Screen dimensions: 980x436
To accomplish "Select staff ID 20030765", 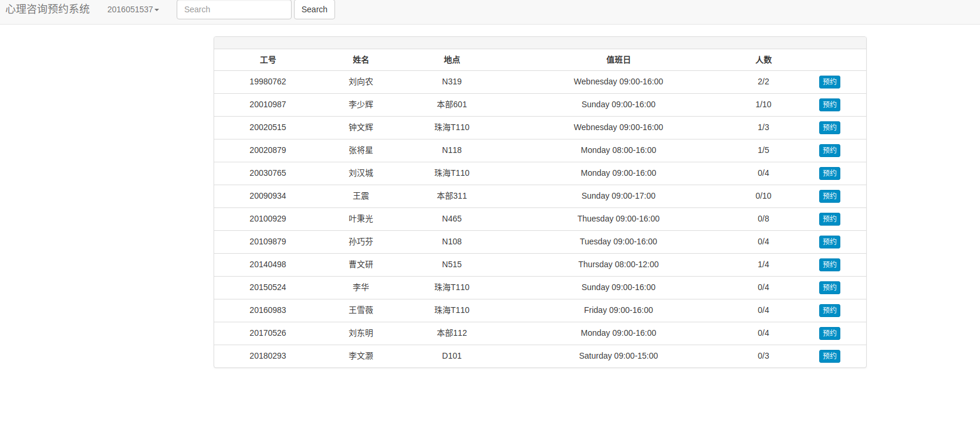I will point(268,173).
